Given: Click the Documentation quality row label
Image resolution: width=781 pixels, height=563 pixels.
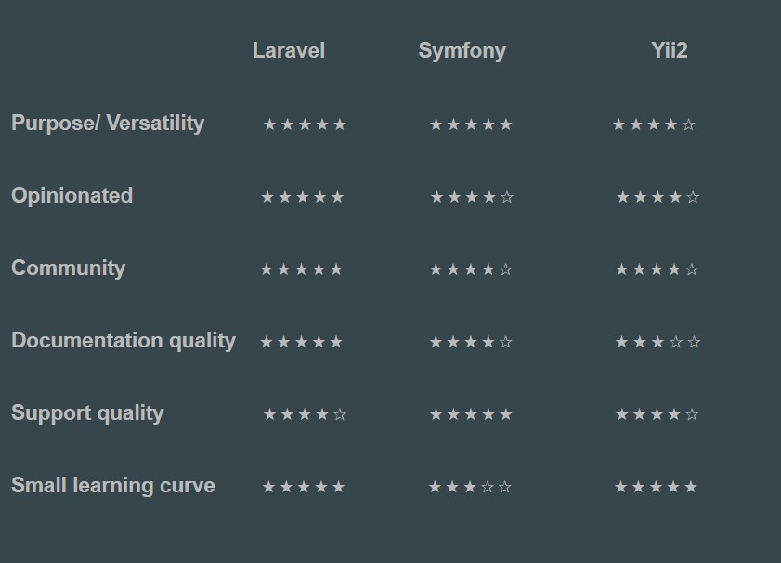Looking at the screenshot, I should pyautogui.click(x=124, y=340).
